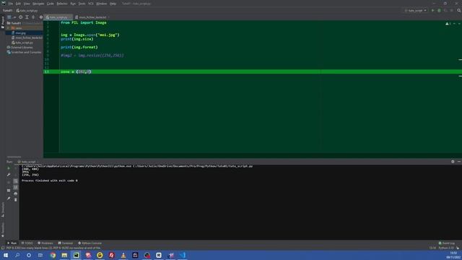Image resolution: width=462 pixels, height=260 pixels.
Task: Open Run panel settings gear
Action: (453, 162)
